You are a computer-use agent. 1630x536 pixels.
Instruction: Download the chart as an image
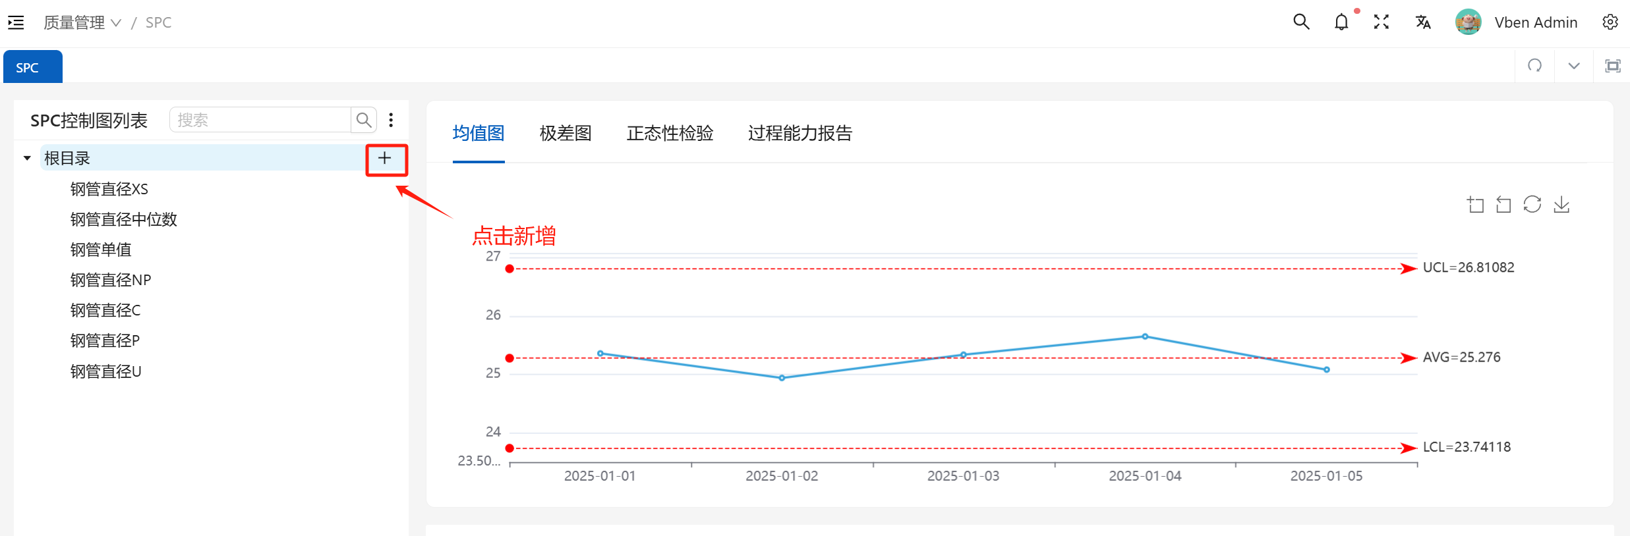[x=1561, y=205]
